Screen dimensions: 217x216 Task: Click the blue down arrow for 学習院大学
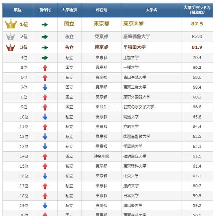45,147
